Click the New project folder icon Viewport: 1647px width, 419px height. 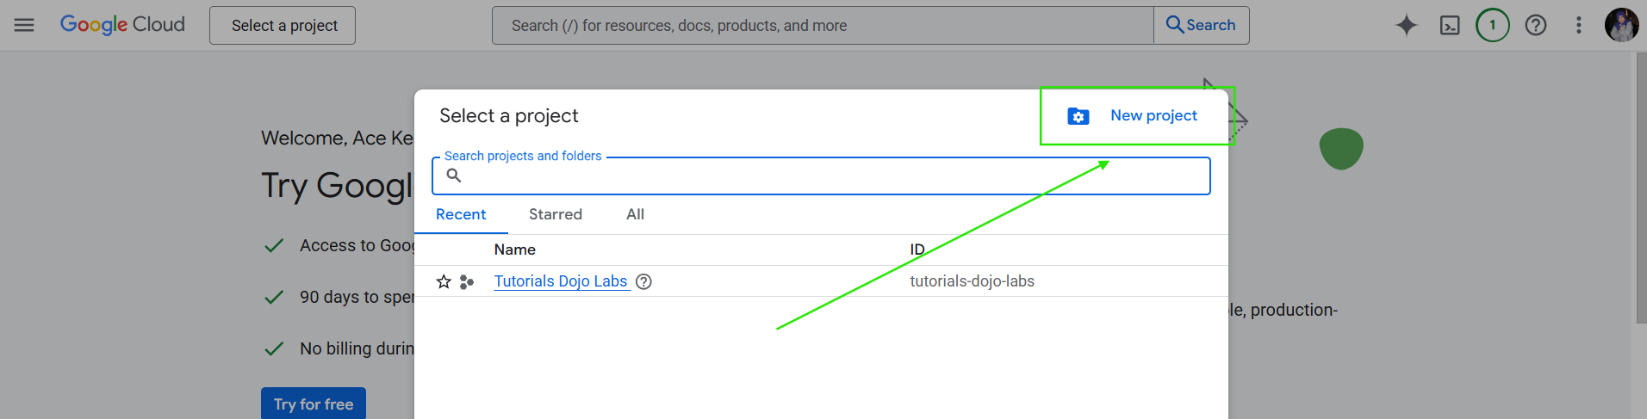click(x=1078, y=116)
